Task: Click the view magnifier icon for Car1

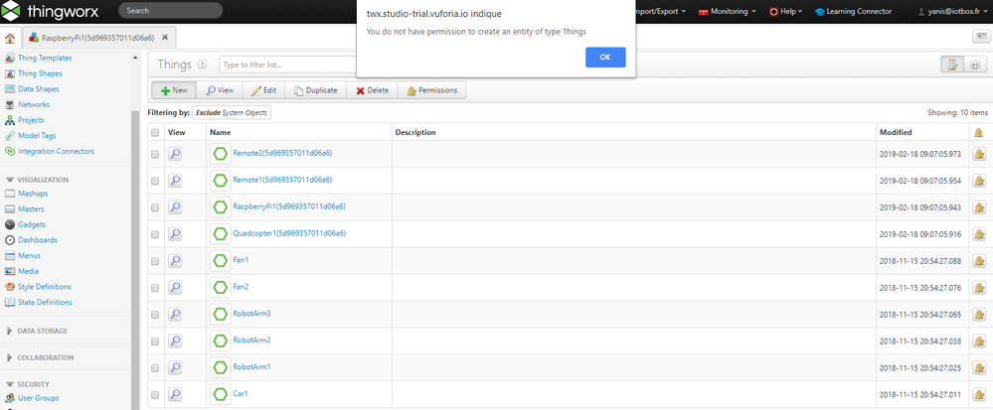Action: click(x=175, y=393)
